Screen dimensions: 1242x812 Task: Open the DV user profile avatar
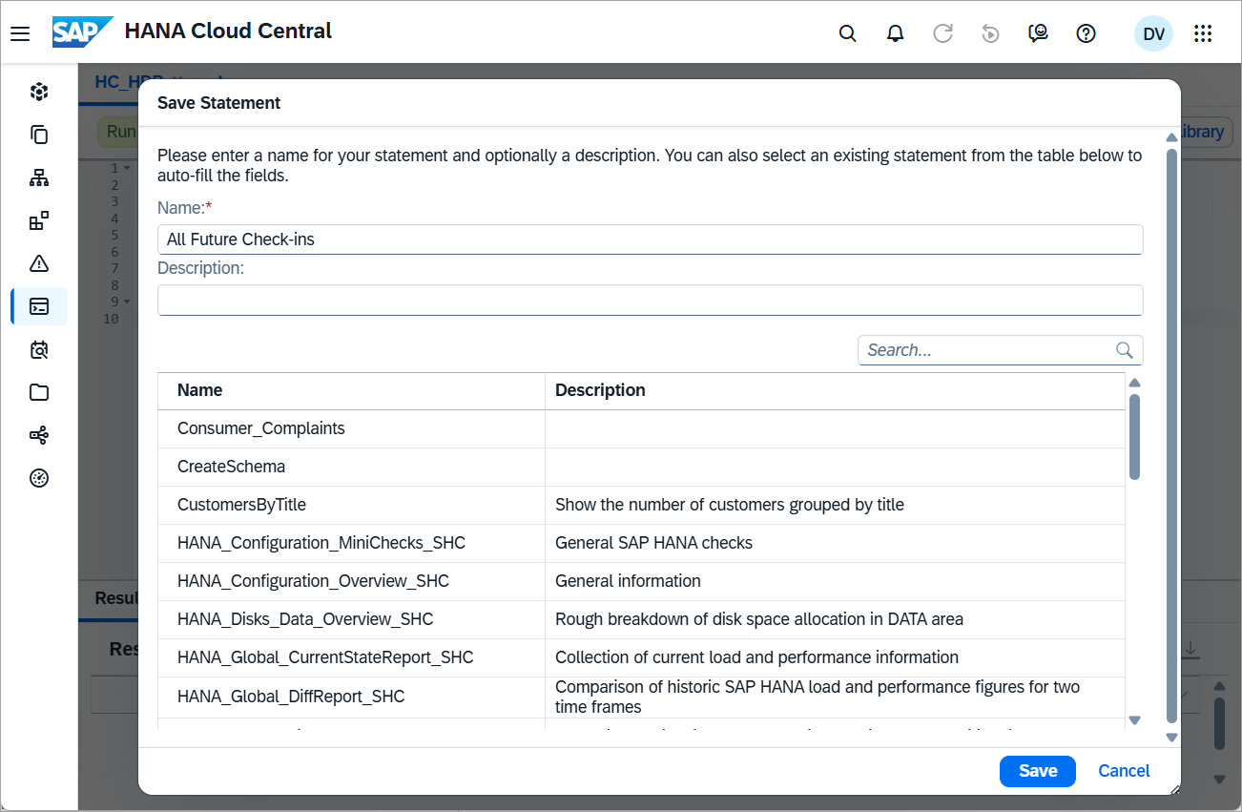pos(1153,34)
